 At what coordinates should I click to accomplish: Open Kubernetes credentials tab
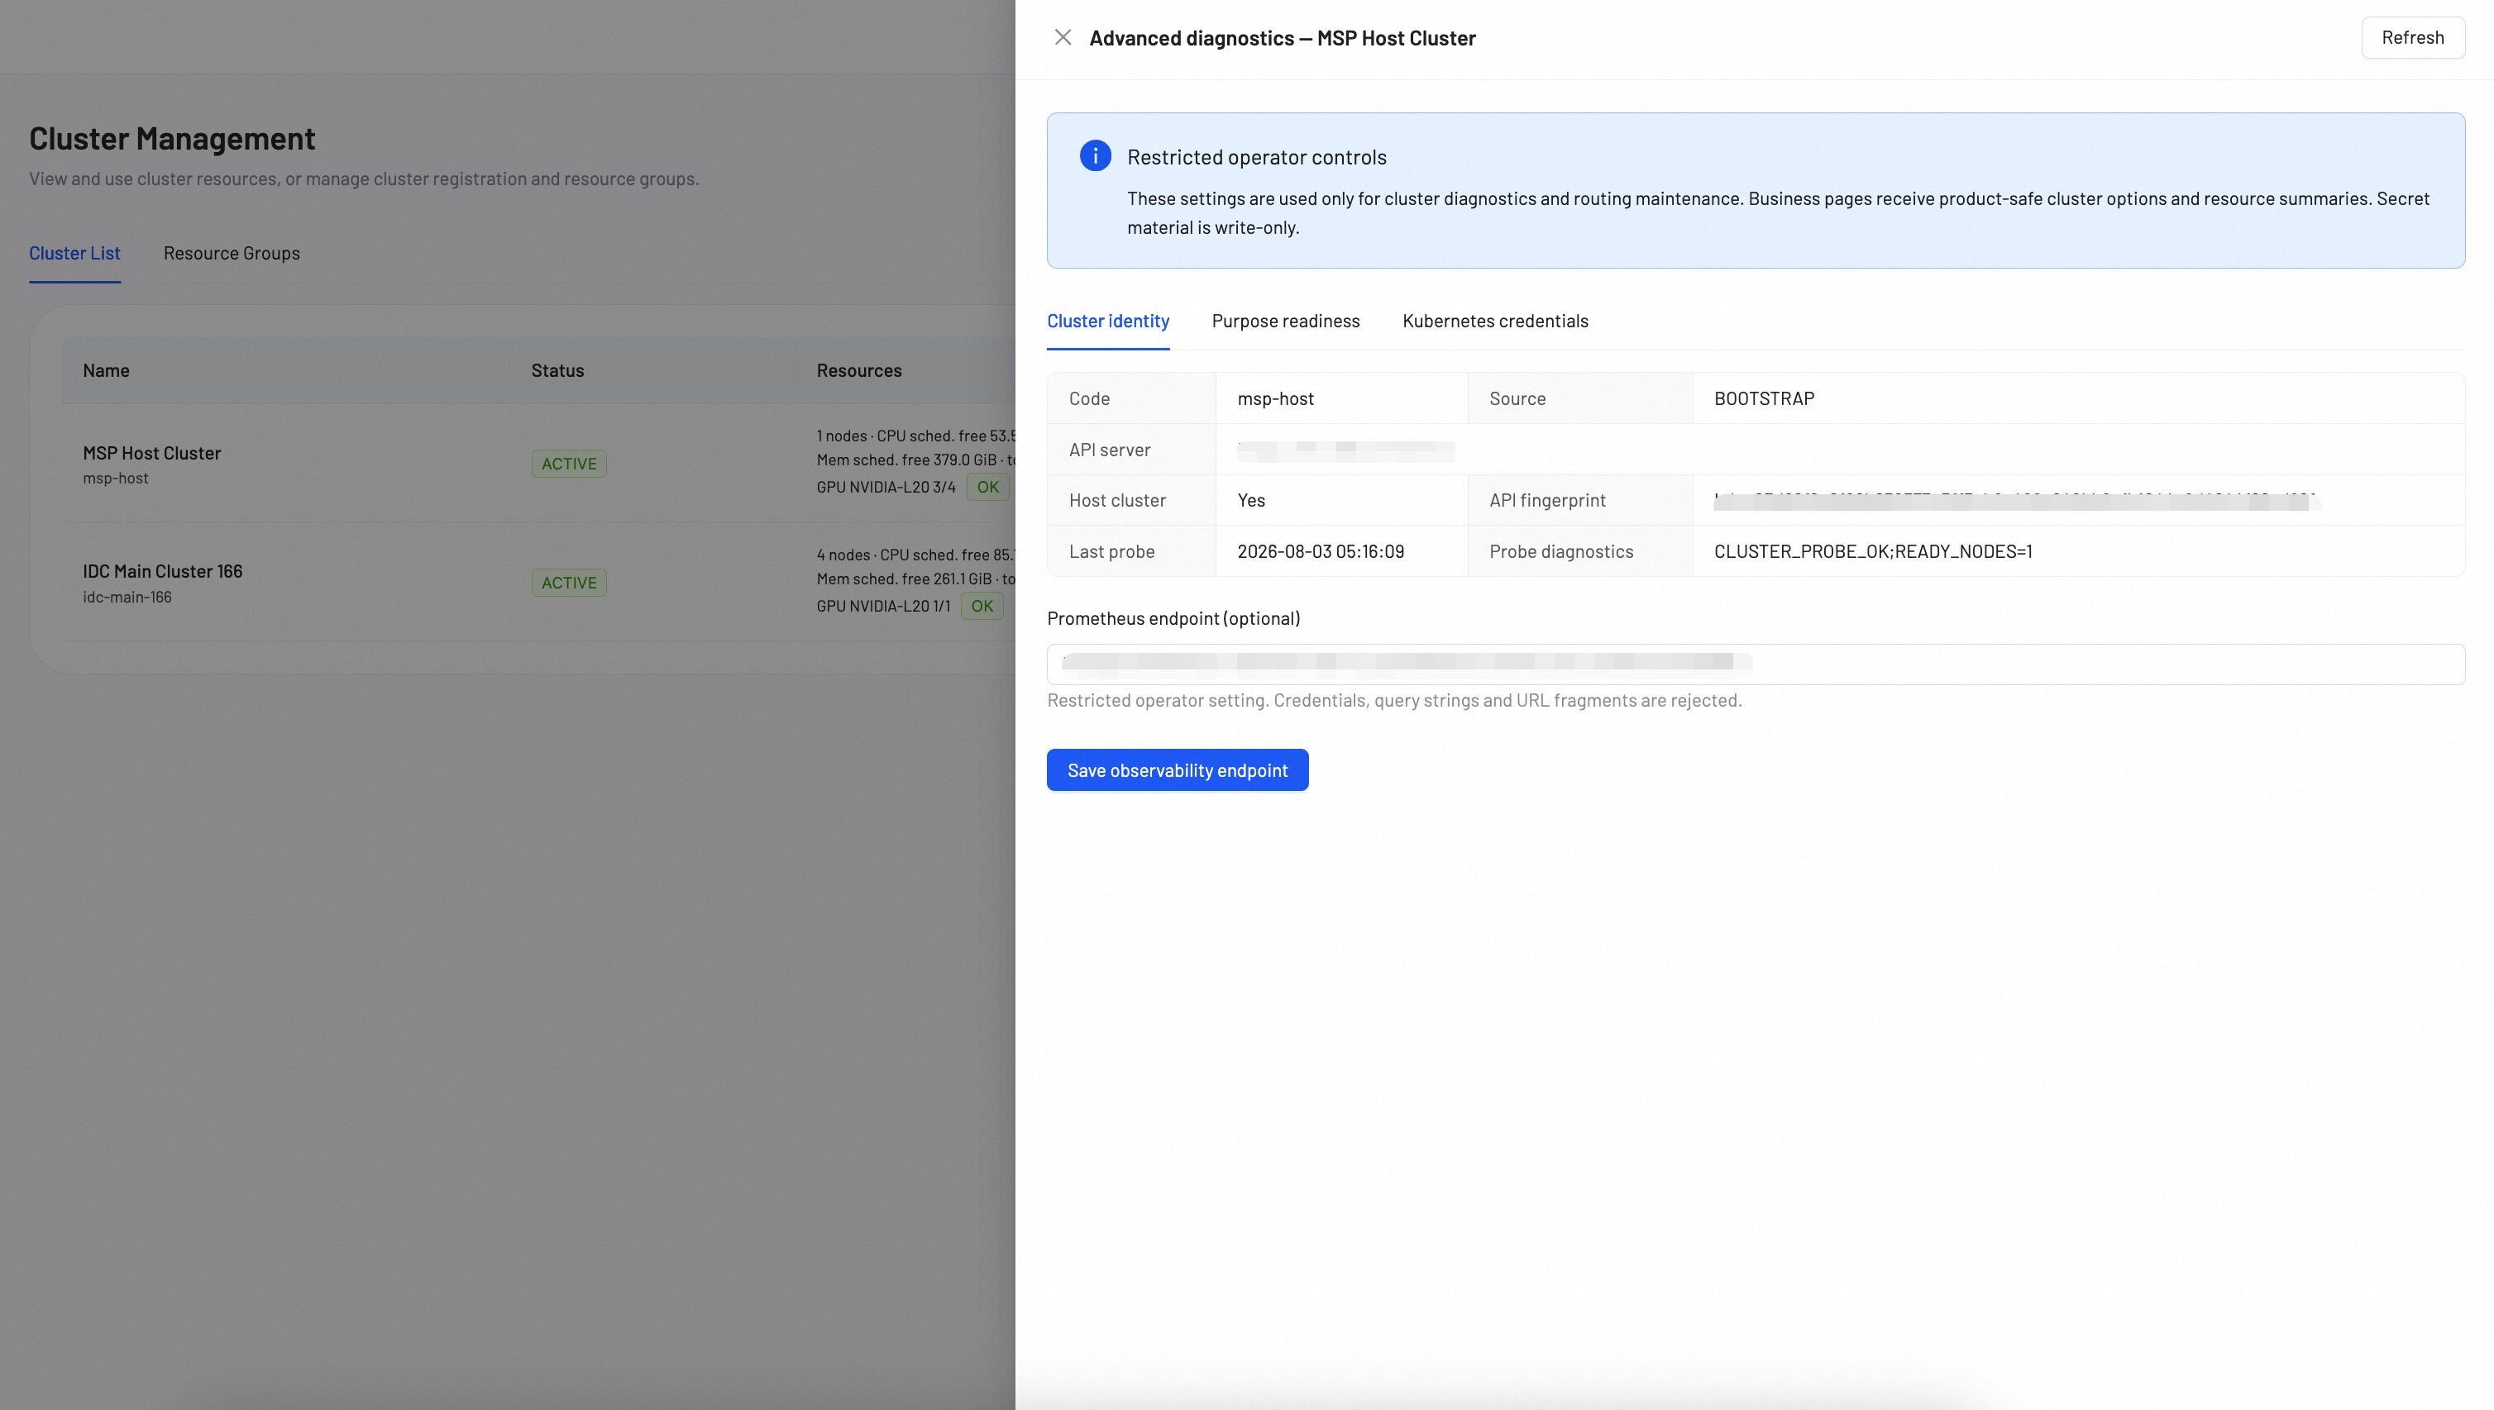click(1495, 322)
